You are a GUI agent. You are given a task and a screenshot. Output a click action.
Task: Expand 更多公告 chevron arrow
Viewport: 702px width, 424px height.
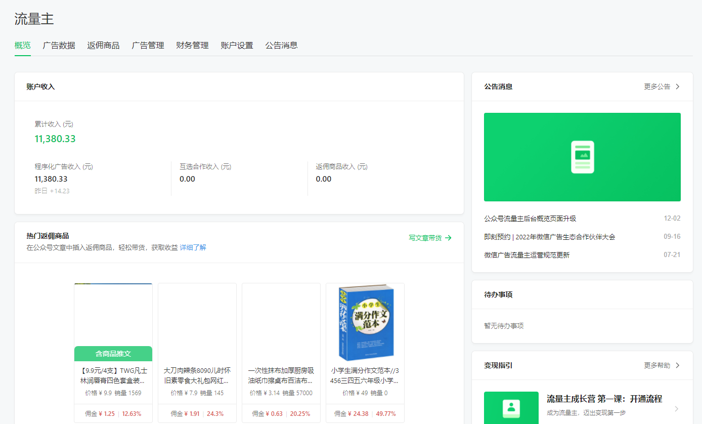pyautogui.click(x=678, y=87)
